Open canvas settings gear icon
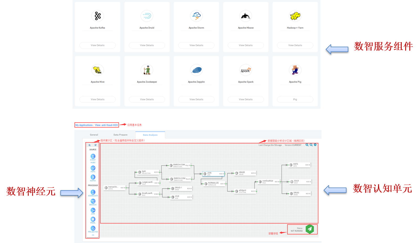The image size is (420, 243). (x=315, y=145)
